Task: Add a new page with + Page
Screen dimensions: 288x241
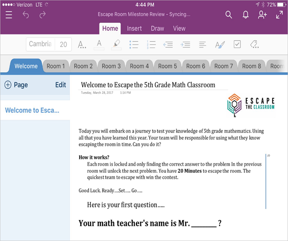Action: point(16,85)
